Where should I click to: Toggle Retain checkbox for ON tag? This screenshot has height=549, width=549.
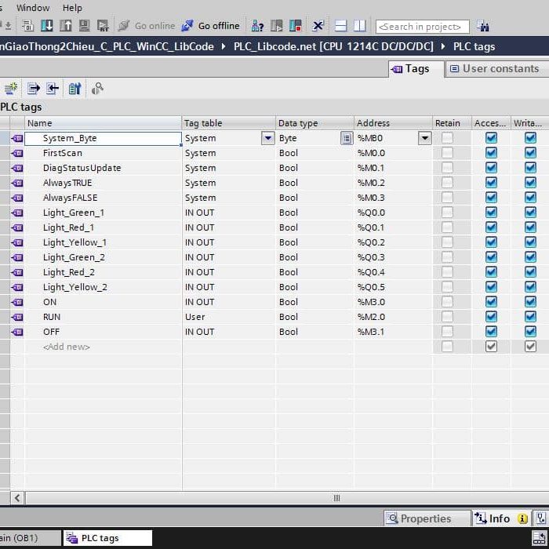pyautogui.click(x=447, y=302)
